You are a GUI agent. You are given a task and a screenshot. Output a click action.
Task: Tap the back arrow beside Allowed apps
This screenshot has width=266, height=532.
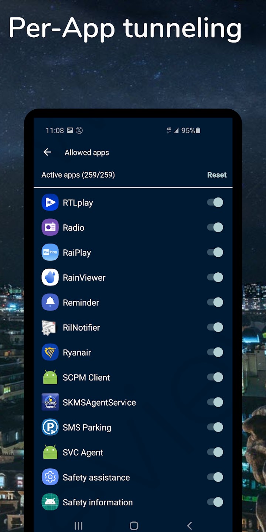(x=47, y=152)
